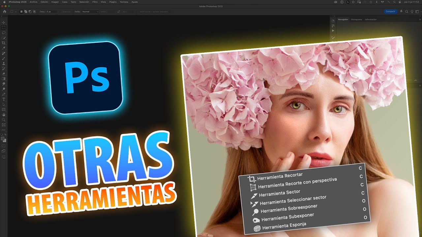Click the Compartir button
This screenshot has height=237, width=422.
coord(390,12)
